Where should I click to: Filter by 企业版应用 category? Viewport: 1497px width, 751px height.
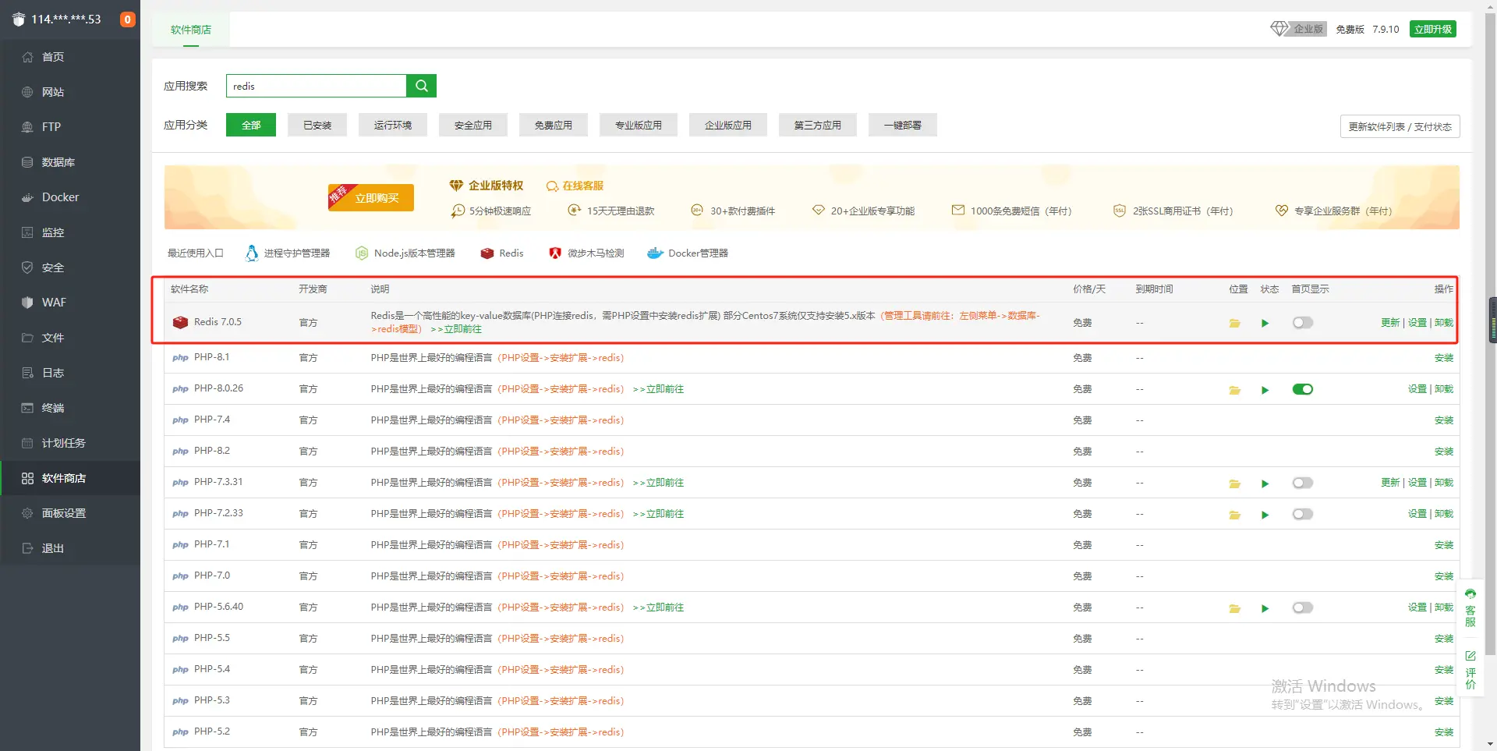[x=728, y=125]
